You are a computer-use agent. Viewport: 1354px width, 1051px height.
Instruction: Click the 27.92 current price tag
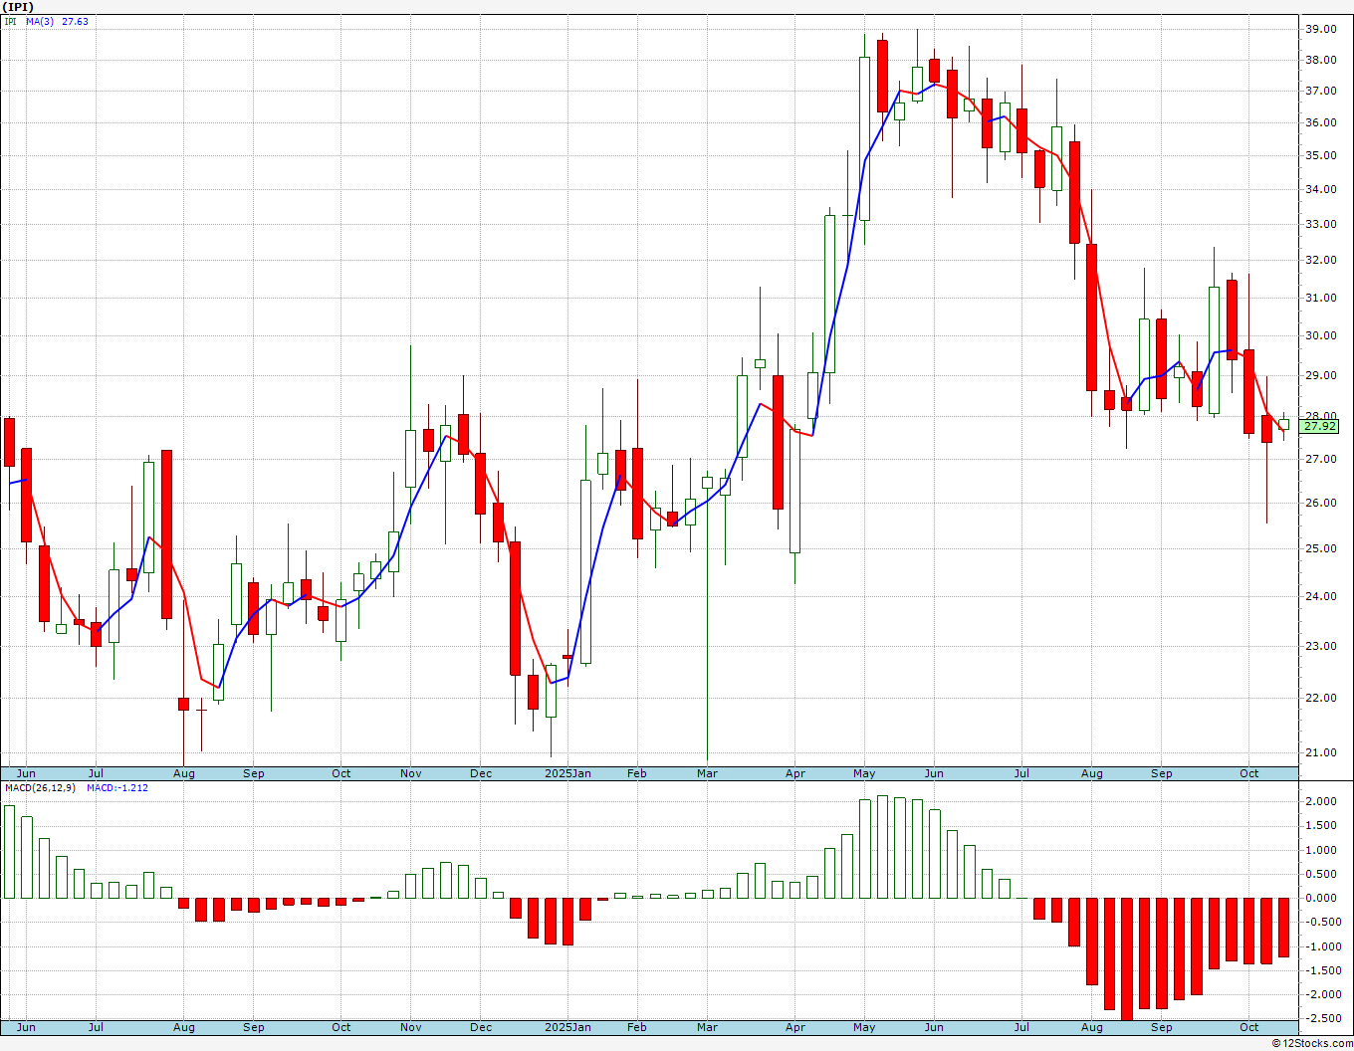1320,426
